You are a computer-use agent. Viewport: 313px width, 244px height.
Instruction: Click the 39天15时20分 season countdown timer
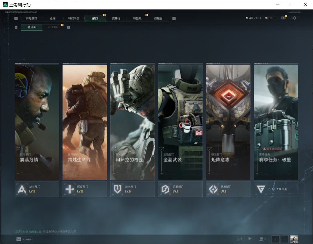pos(272,149)
